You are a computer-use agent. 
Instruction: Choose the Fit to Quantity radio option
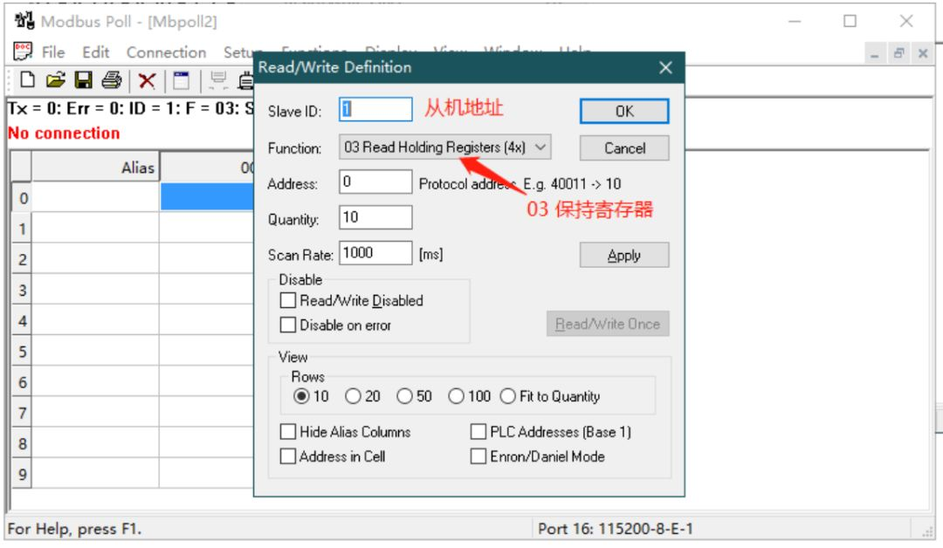(508, 396)
